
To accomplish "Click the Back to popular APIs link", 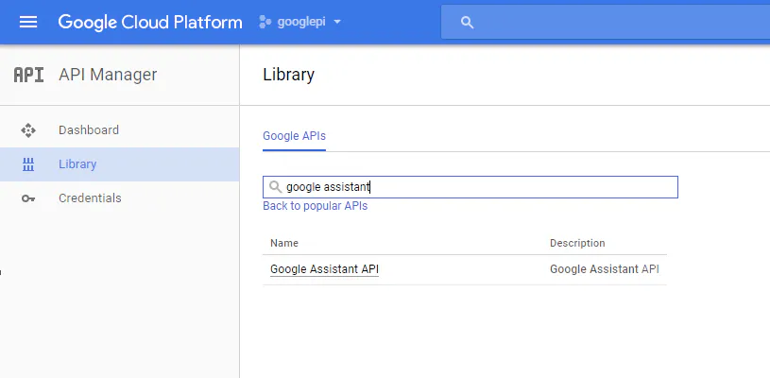I will [x=315, y=206].
